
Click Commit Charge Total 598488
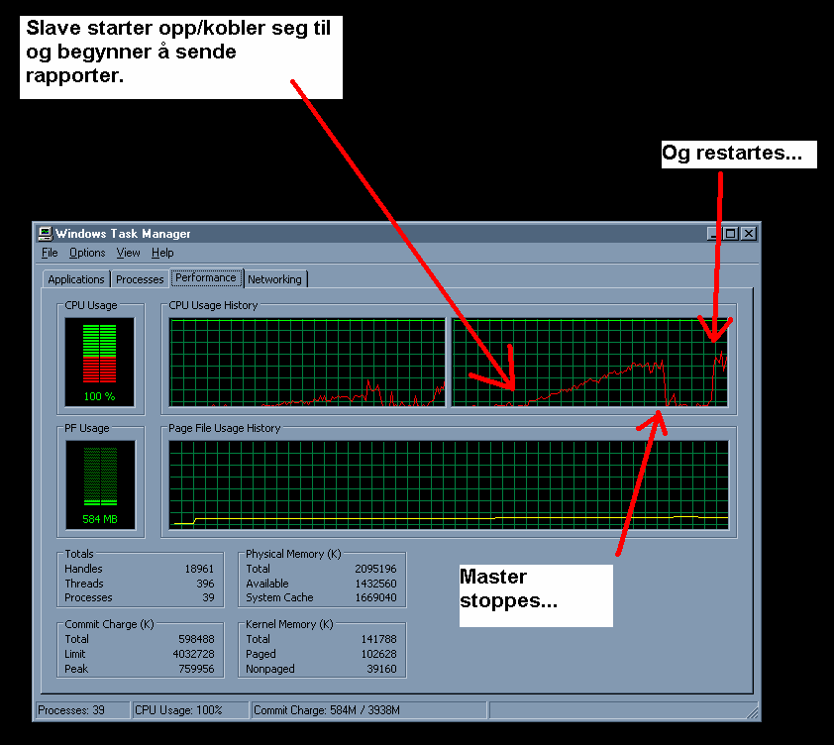(196, 639)
